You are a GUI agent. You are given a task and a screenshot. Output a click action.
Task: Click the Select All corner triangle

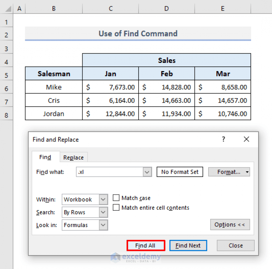(8, 9)
